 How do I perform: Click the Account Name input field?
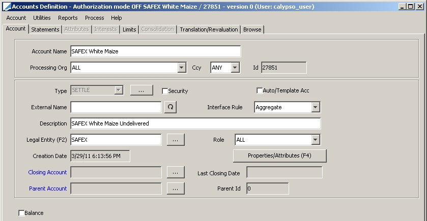pyautogui.click(x=156, y=51)
